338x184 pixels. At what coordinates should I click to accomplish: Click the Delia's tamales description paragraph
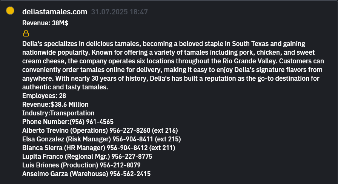coord(170,66)
